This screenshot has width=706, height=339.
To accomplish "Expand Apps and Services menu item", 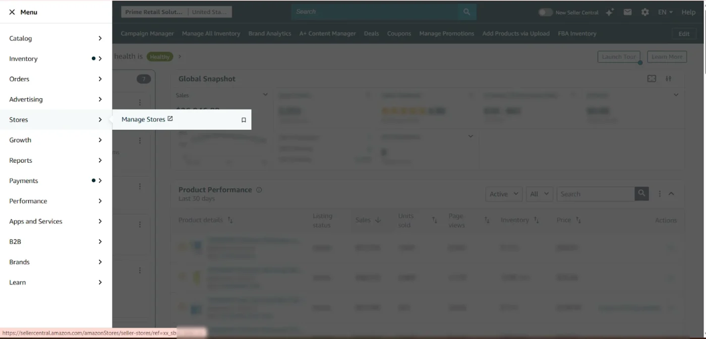I will (56, 221).
